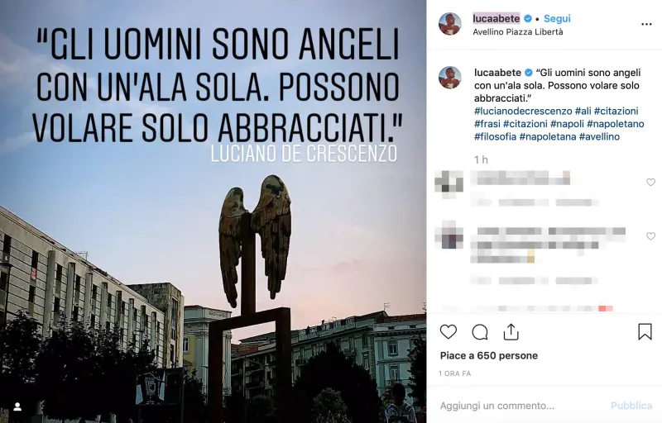Image resolution: width=662 pixels, height=423 pixels.
Task: Show tagged people icon on the photo
Action: coord(17,406)
